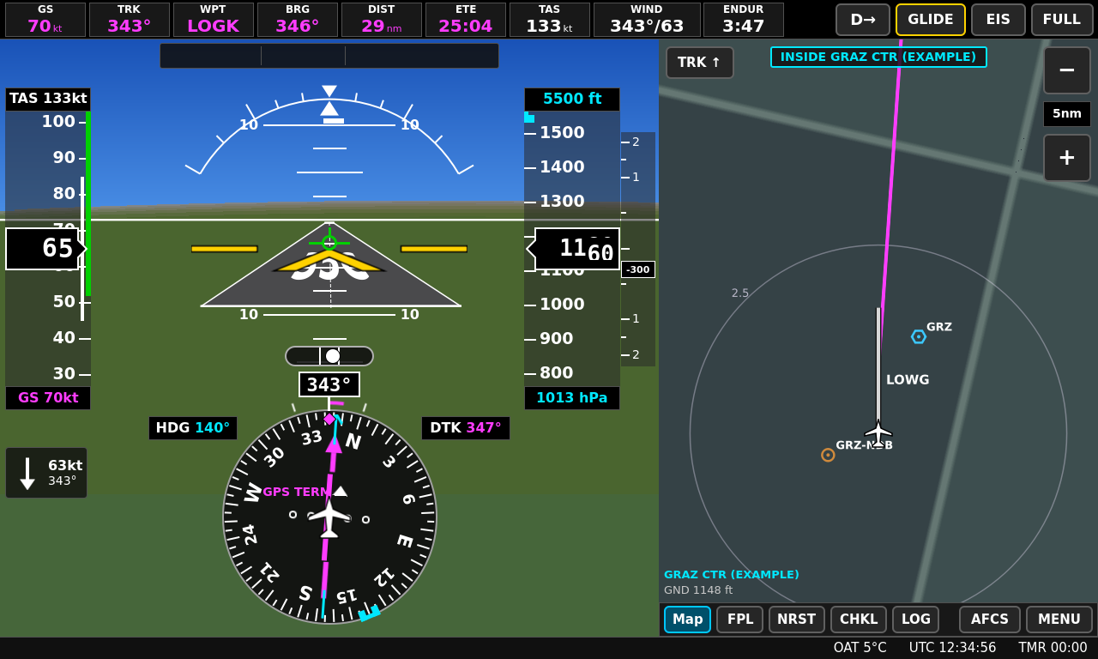
Task: Open the FPL flight plan tab
Action: coord(740,620)
